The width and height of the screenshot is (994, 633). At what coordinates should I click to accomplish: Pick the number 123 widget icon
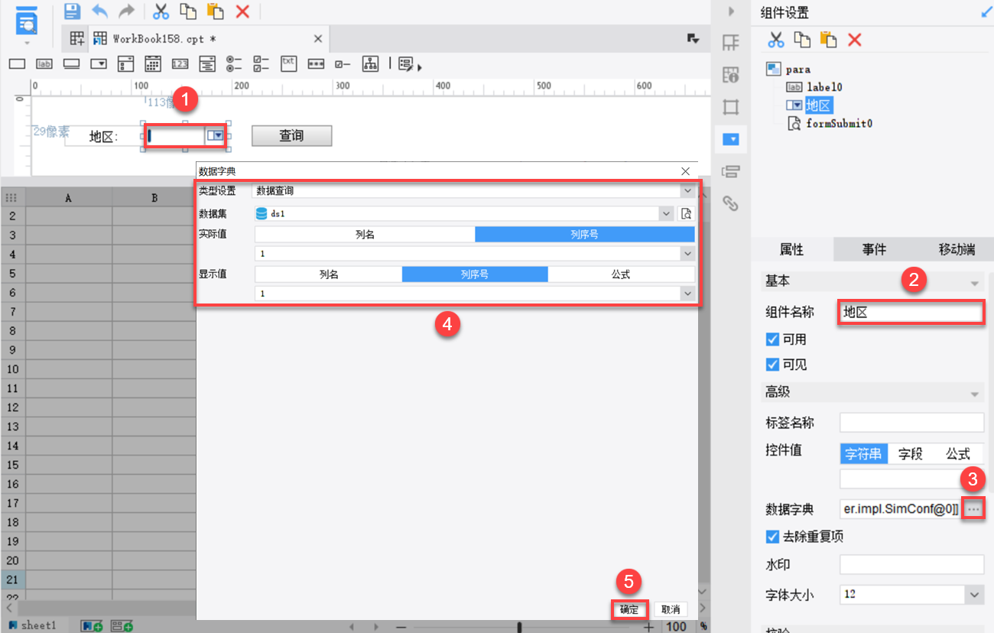coord(180,63)
